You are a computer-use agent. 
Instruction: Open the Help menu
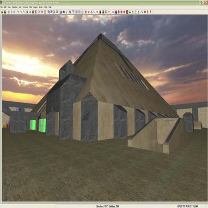coord(50,7)
